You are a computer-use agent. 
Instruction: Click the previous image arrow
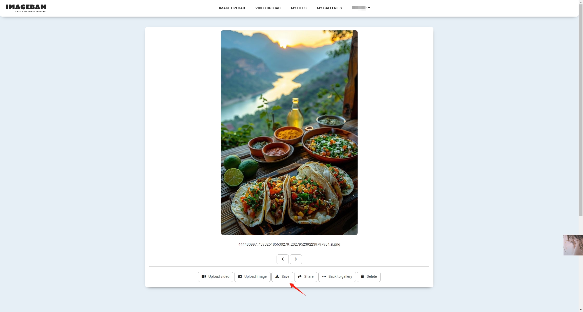(282, 259)
